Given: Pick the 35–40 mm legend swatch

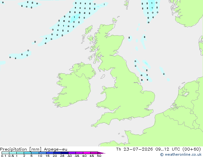Looking at the screenshot, I should pyautogui.click(x=79, y=153).
